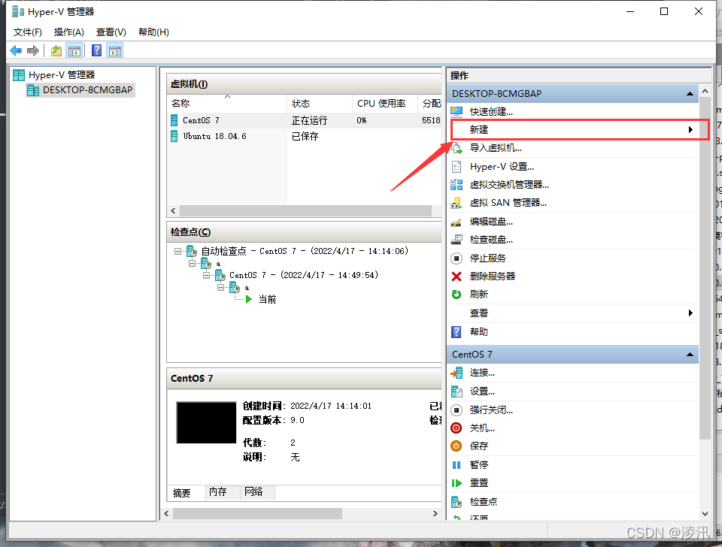
Task: Toggle the action pane toolbar icon
Action: click(115, 50)
